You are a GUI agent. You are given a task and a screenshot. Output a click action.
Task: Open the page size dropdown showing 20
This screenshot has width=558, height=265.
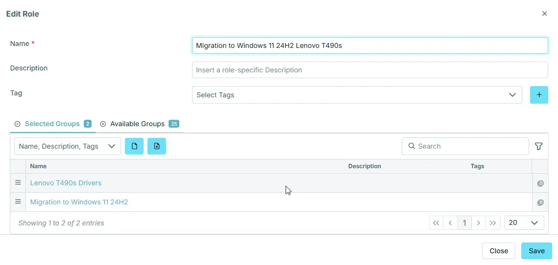[524, 223]
